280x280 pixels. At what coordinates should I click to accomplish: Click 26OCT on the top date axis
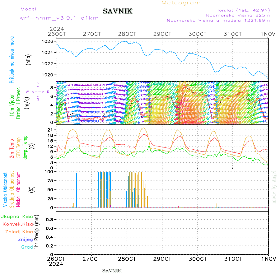coord(57,34)
